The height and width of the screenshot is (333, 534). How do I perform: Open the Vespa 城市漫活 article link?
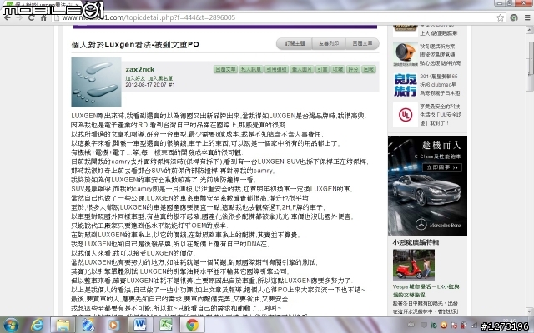click(426, 291)
